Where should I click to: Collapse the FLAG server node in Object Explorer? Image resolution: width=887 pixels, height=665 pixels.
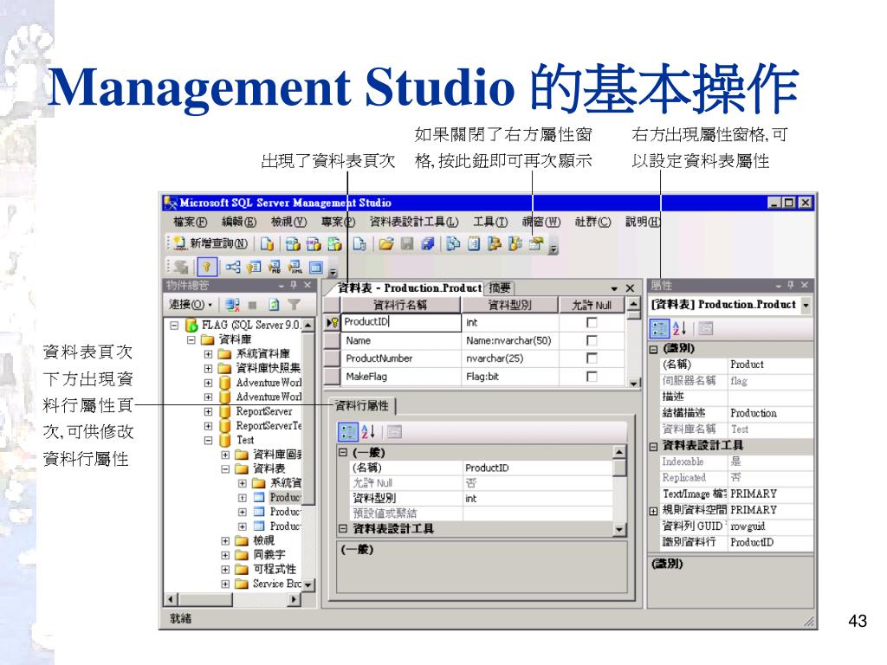pyautogui.click(x=174, y=326)
